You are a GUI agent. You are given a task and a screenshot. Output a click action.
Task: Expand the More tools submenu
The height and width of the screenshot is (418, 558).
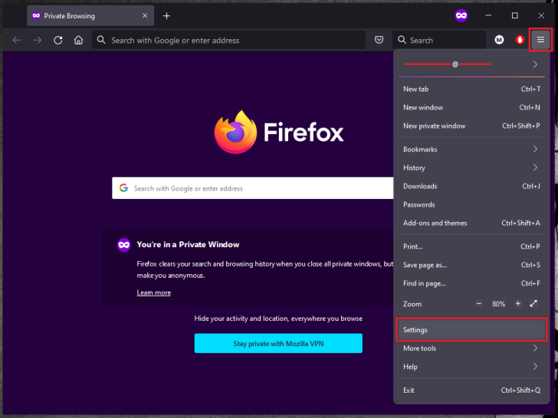pos(471,348)
